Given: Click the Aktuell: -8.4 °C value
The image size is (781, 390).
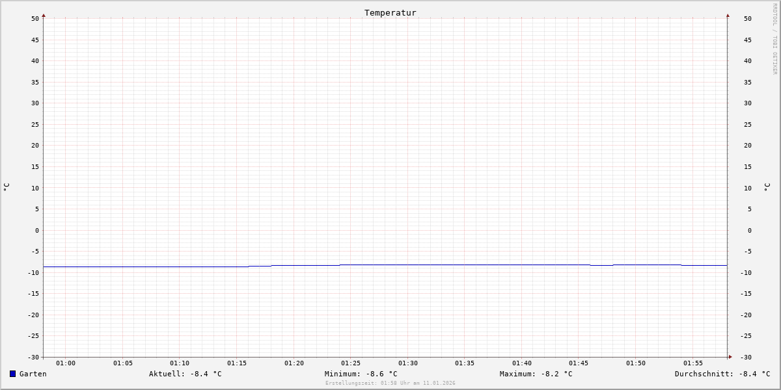Looking at the screenshot, I should pos(185,374).
